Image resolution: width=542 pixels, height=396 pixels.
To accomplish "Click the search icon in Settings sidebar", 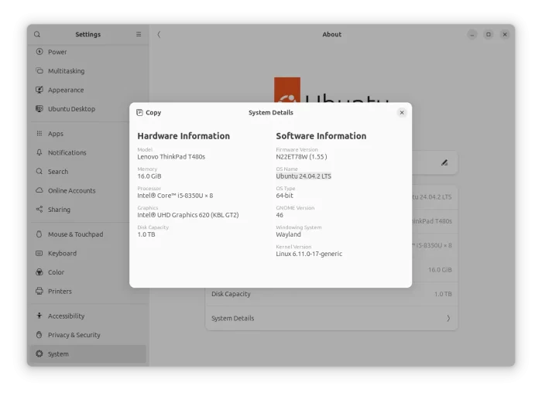I will pos(37,34).
